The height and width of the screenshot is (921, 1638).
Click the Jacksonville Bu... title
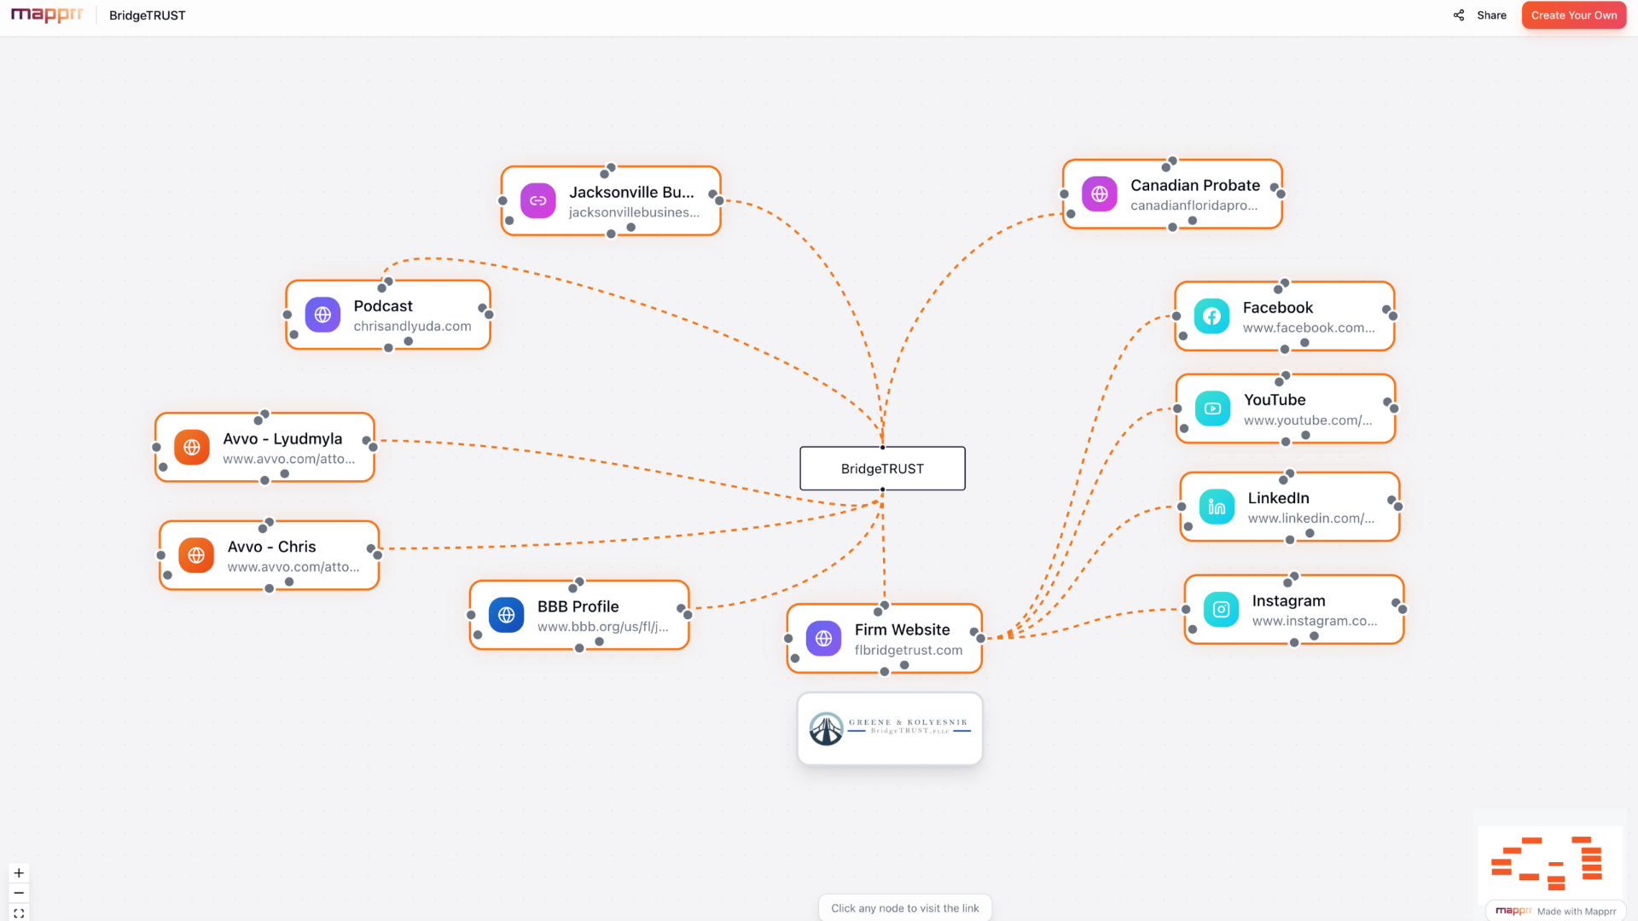[631, 192]
